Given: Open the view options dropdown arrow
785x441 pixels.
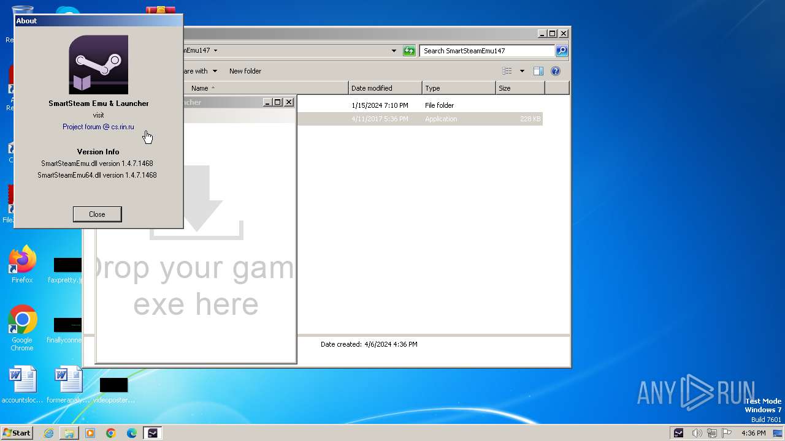Looking at the screenshot, I should (522, 71).
